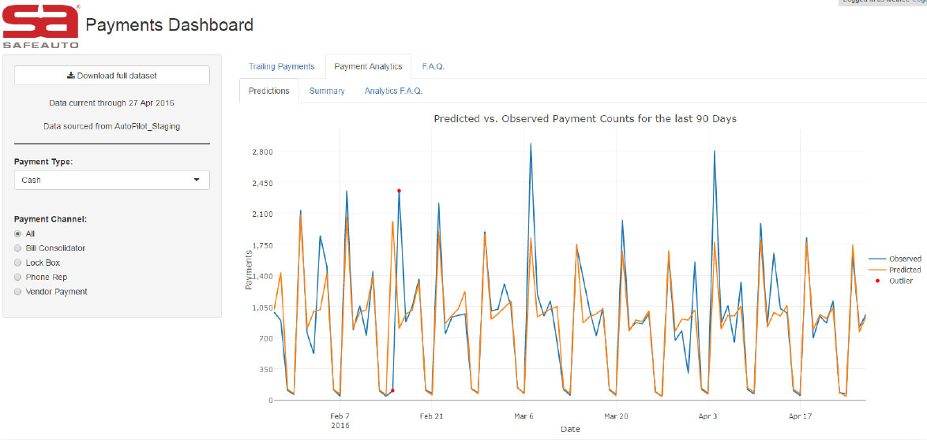Viewport: 927px width, 440px height.
Task: Click the SafeAuto logo
Action: [x=40, y=26]
